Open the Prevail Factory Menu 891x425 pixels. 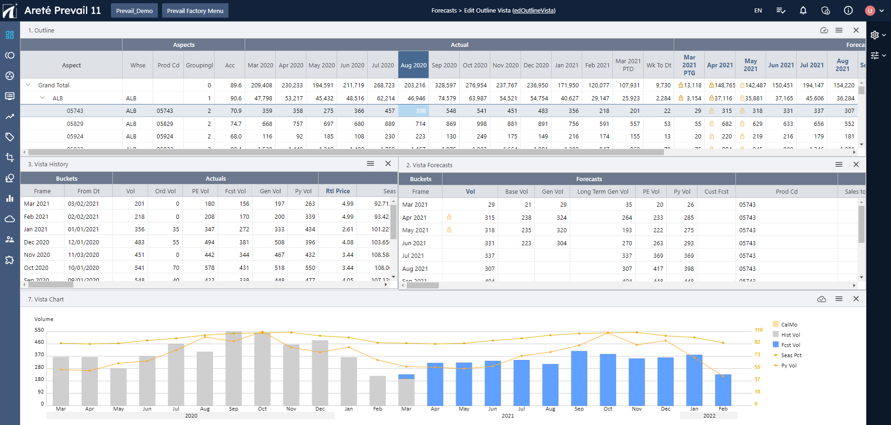195,11
